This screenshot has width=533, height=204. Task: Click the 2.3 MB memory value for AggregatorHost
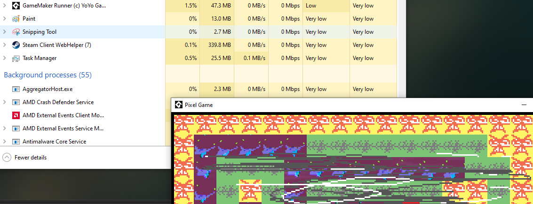[x=223, y=89]
